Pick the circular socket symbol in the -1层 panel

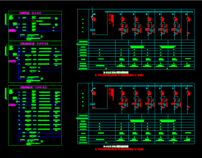[42, 141]
